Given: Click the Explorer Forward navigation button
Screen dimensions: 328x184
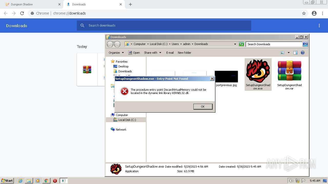Looking at the screenshot, I should 117,44.
